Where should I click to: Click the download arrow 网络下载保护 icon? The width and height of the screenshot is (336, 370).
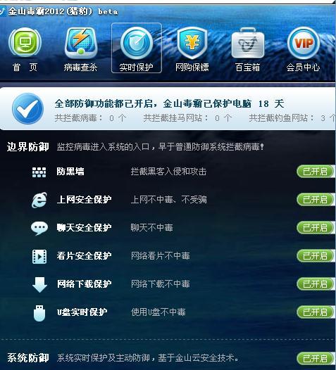(x=39, y=284)
